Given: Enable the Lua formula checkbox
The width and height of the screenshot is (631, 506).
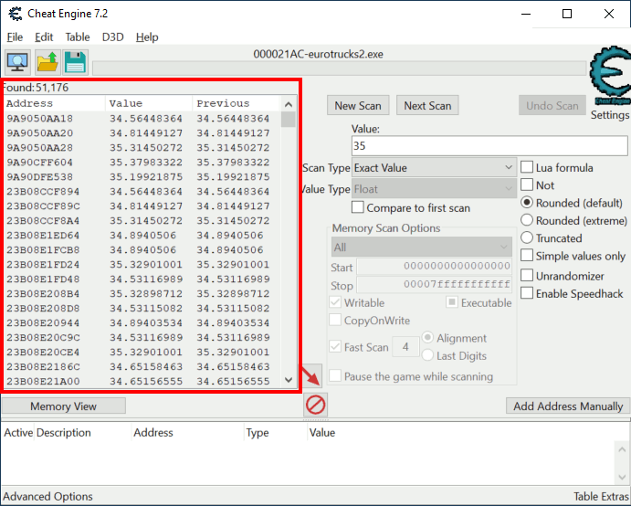Looking at the screenshot, I should [527, 167].
